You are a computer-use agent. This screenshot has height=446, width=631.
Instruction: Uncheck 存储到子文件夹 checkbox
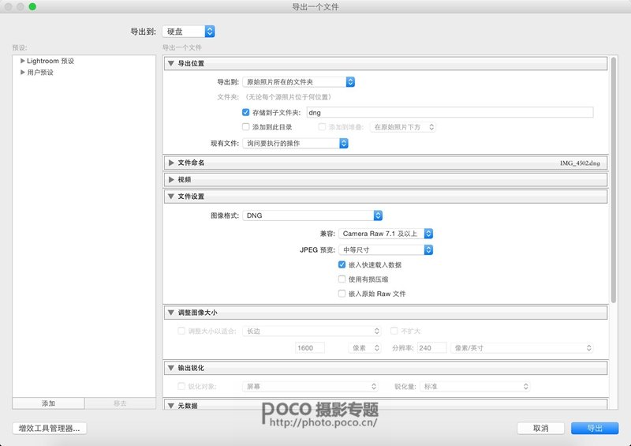246,113
